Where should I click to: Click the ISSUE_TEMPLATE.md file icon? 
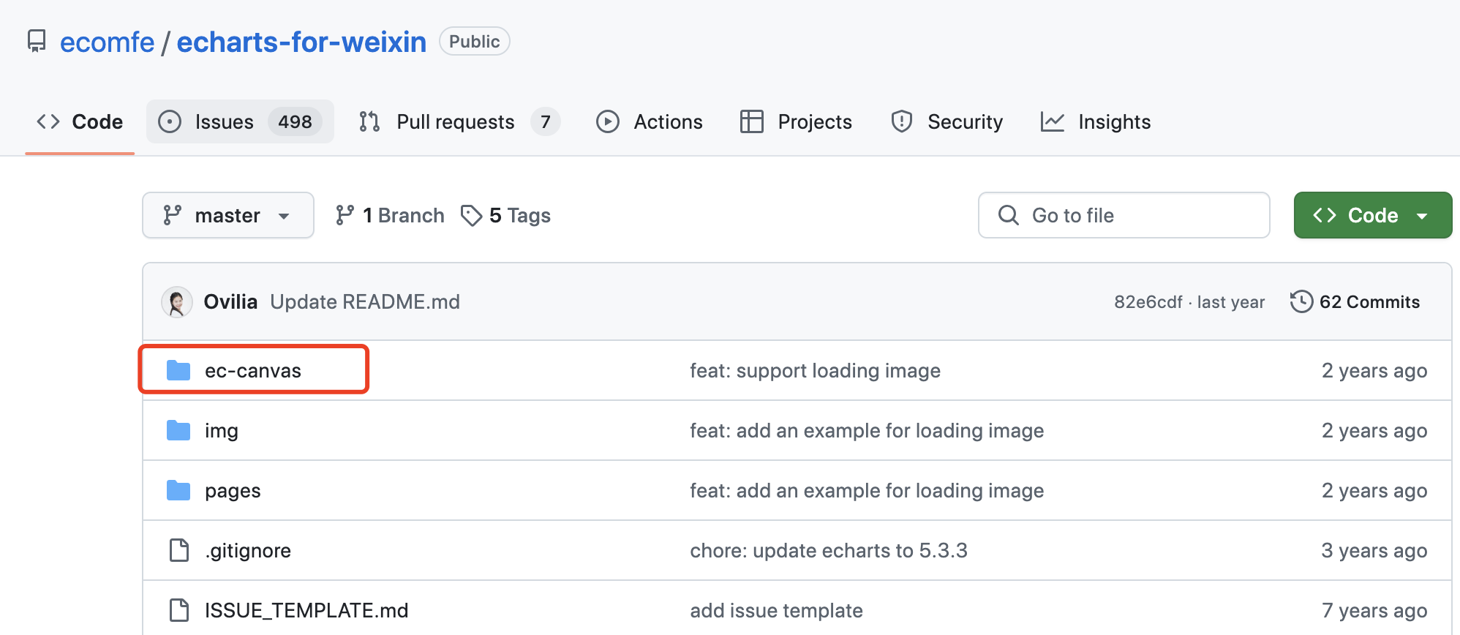179,610
